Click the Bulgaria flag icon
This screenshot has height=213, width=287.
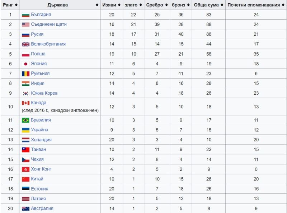(25, 15)
